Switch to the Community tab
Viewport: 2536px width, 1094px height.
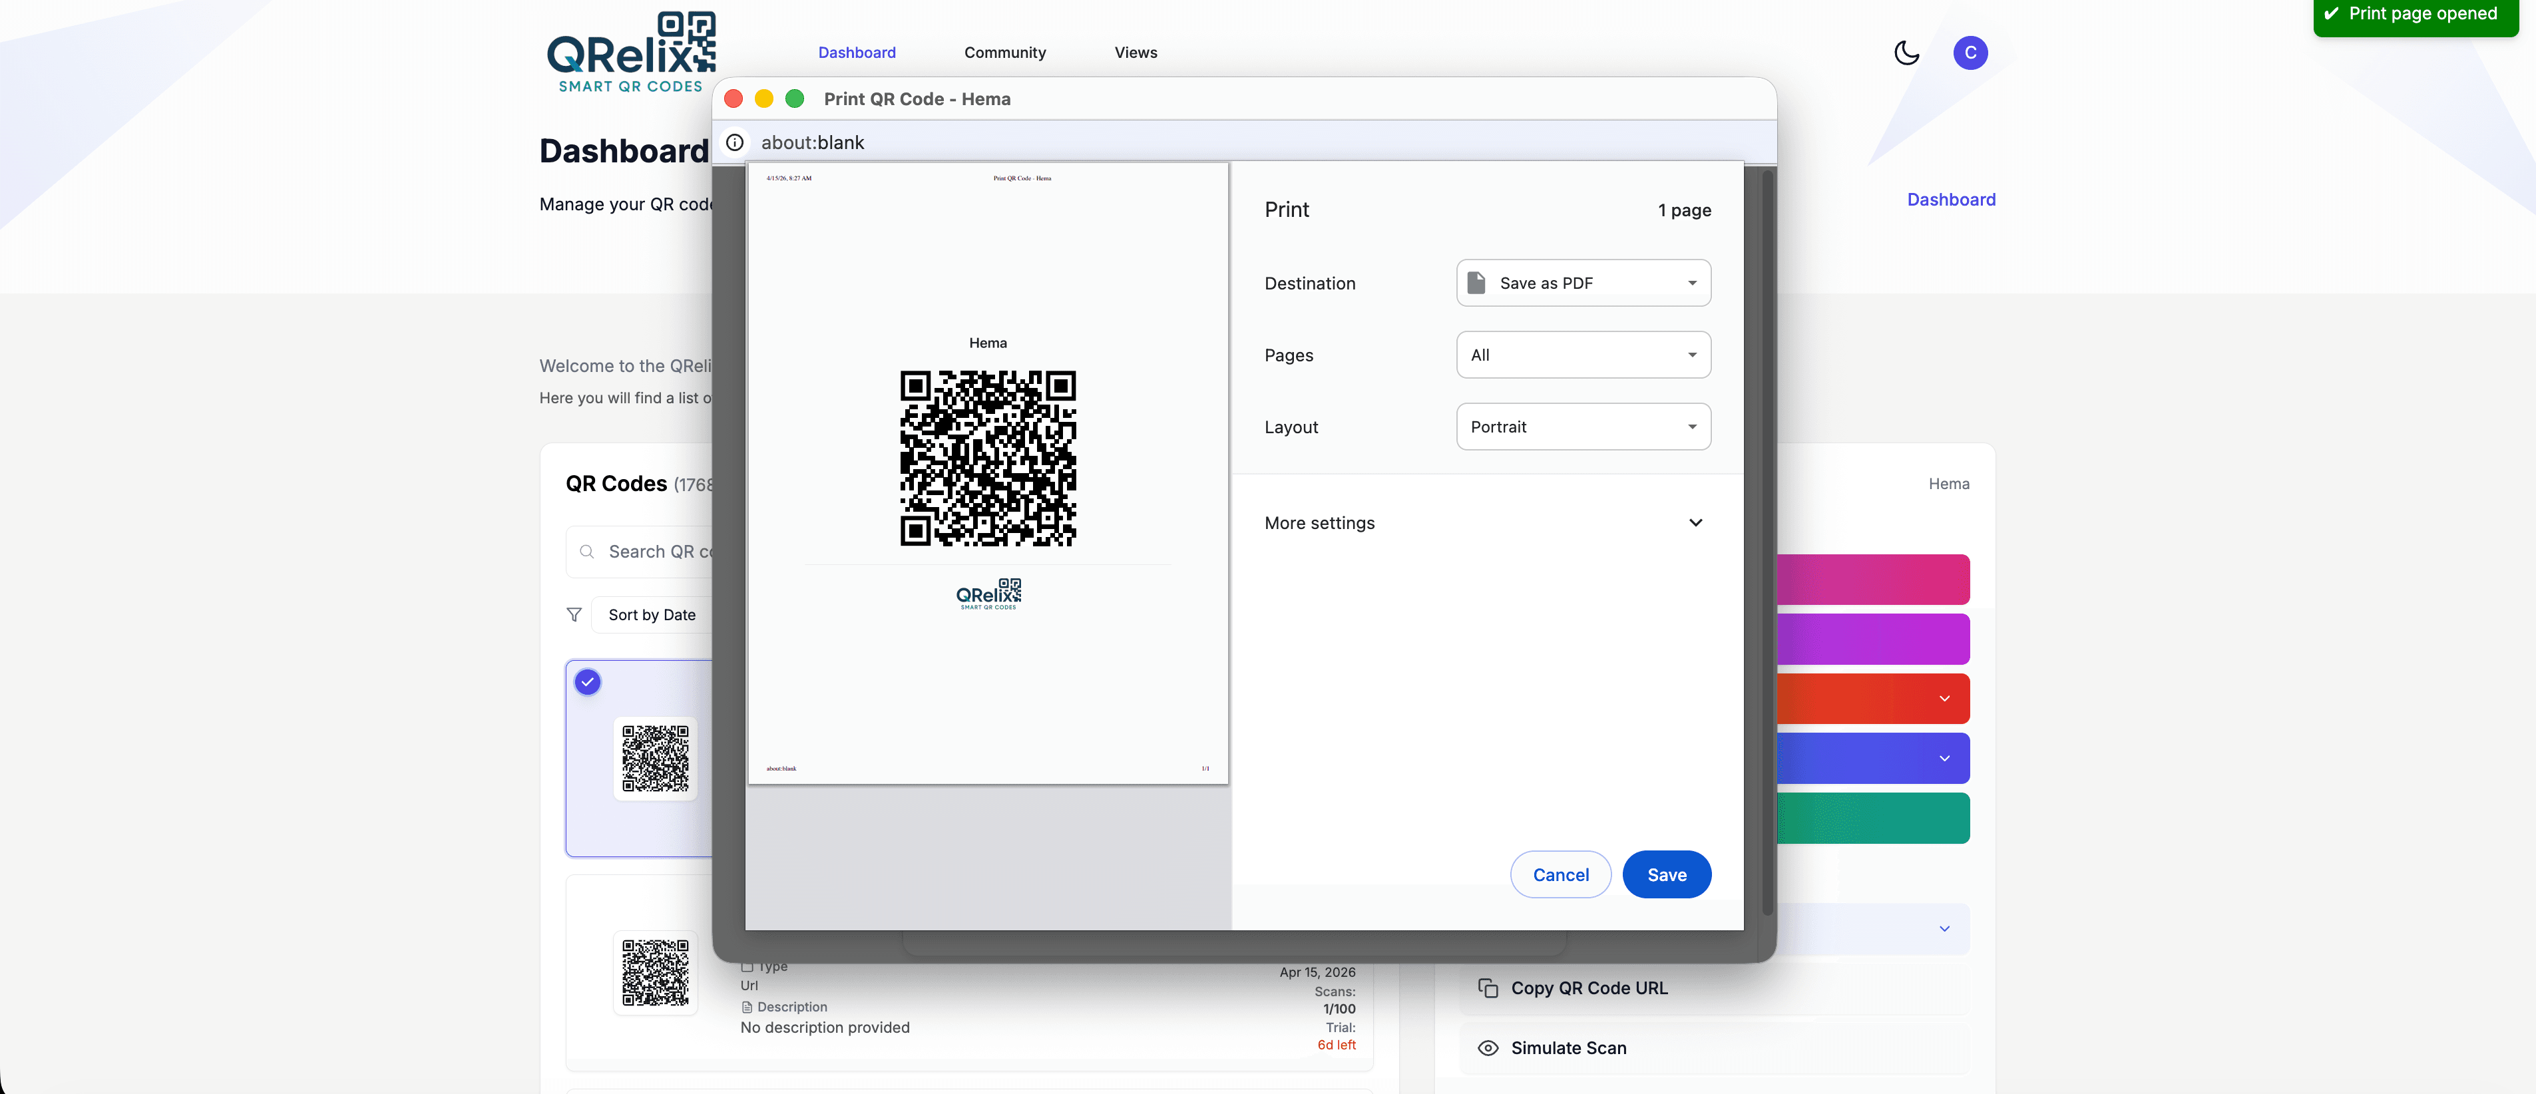1005,52
